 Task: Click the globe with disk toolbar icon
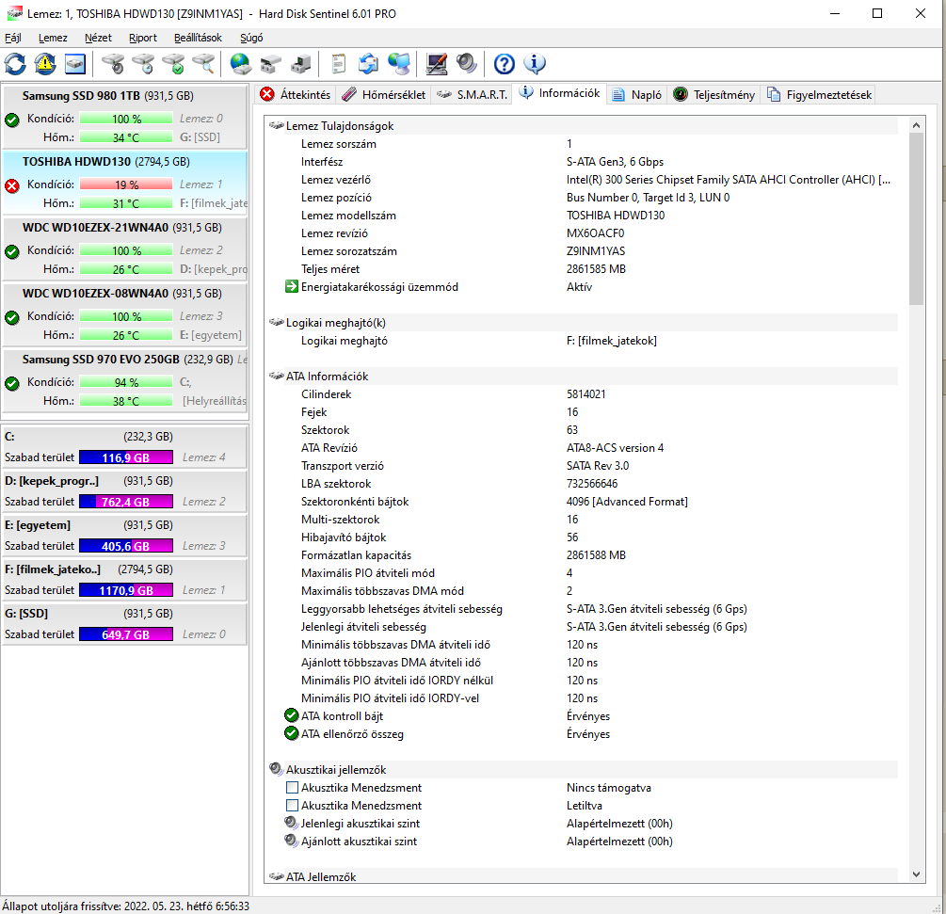(241, 63)
